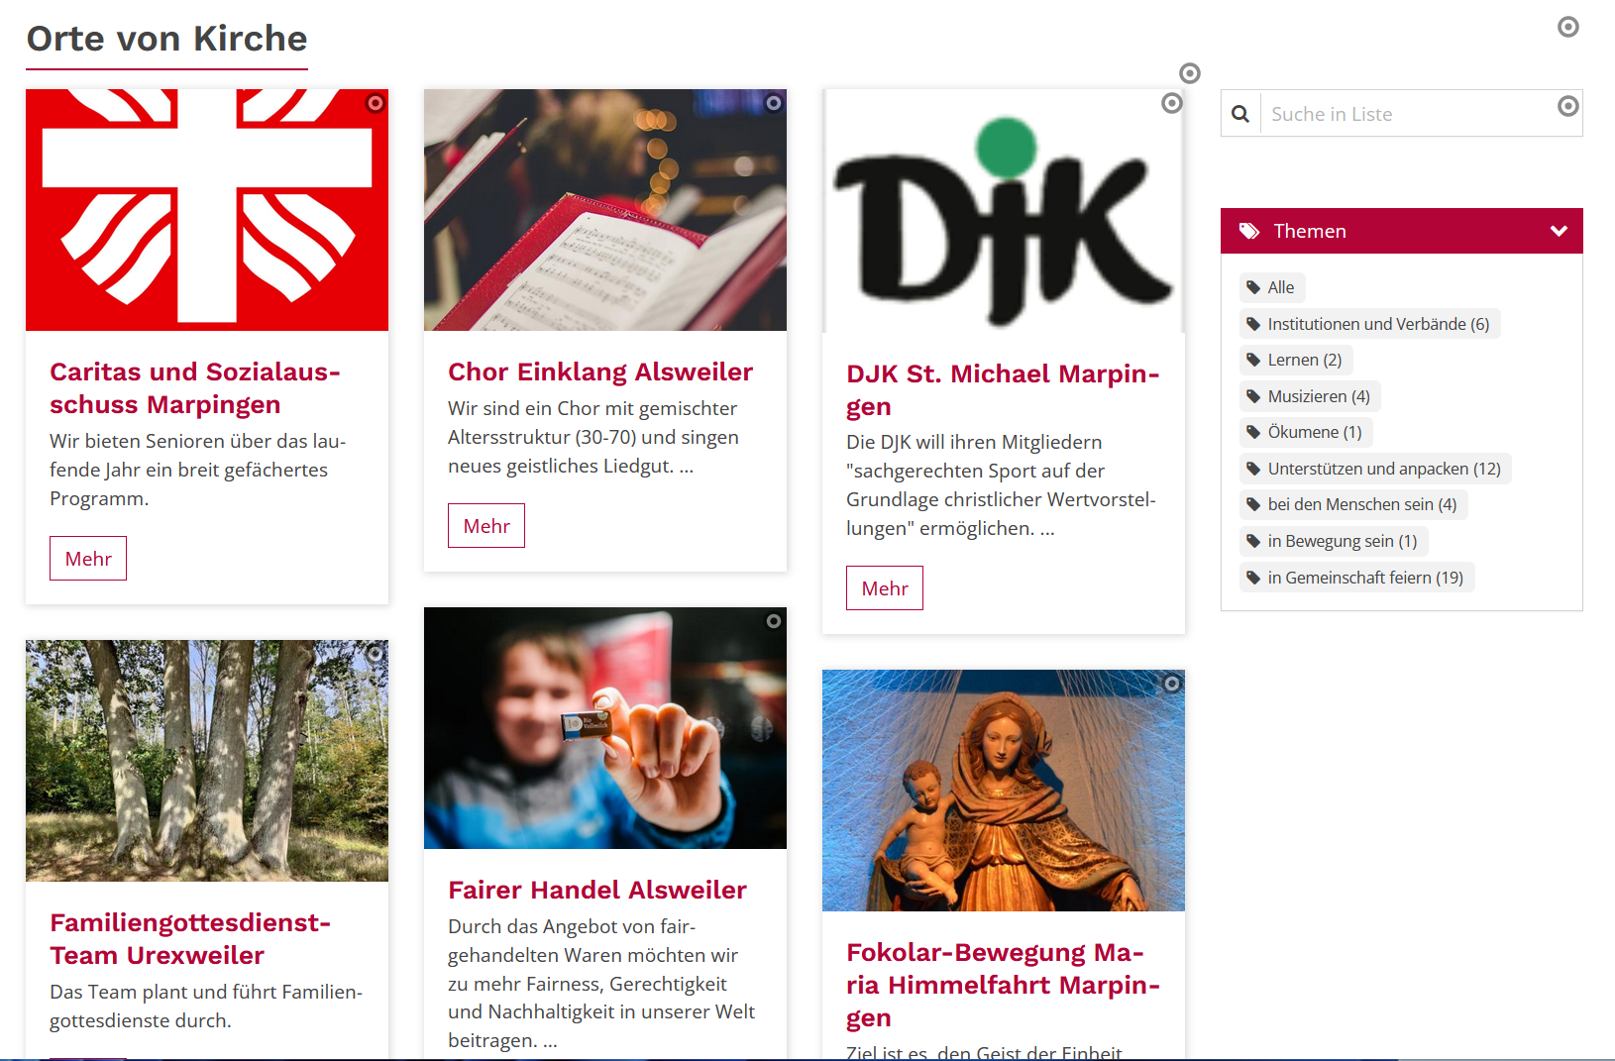
Task: Click the page edit point at top right
Action: [x=1568, y=27]
